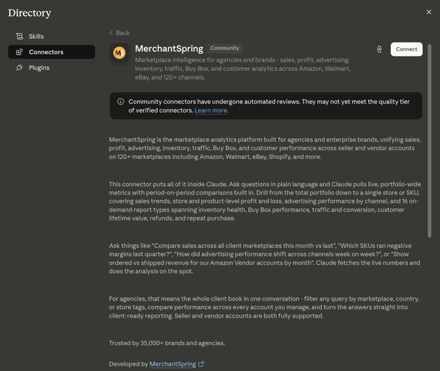This screenshot has height=371, width=440.
Task: Click the Directory heading
Action: click(30, 13)
